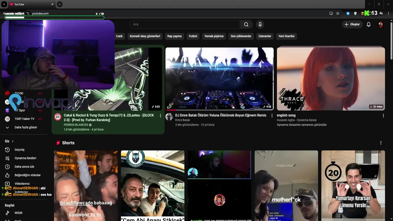Image resolution: width=393 pixels, height=221 pixels.
Task: Bookmark this page with the star icon
Action: tap(338, 14)
